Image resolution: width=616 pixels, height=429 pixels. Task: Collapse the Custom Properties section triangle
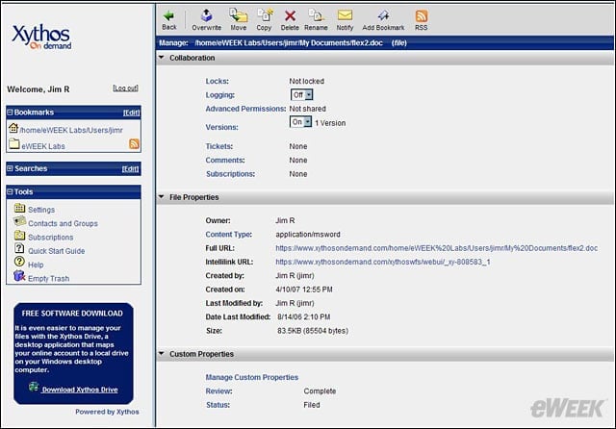tap(161, 354)
